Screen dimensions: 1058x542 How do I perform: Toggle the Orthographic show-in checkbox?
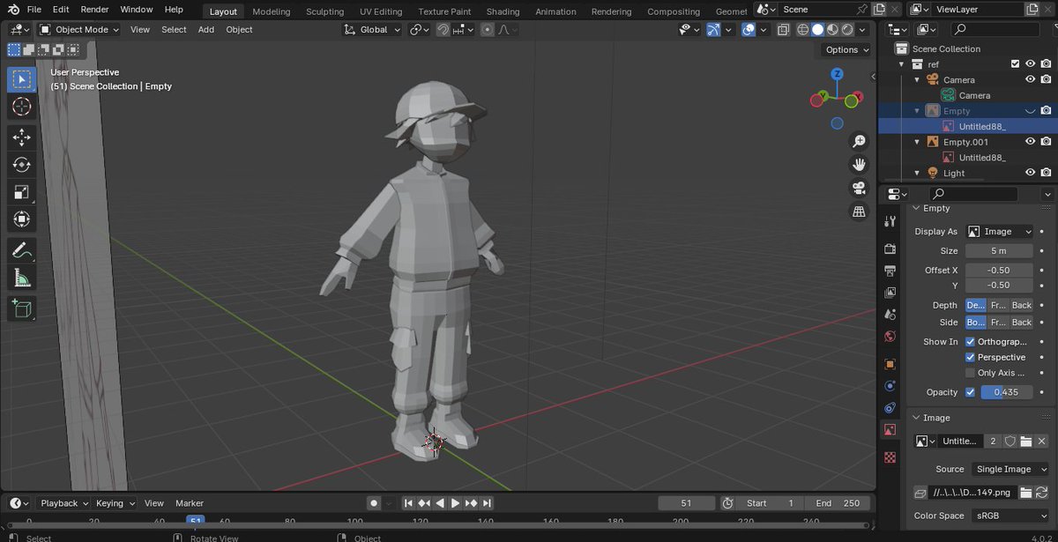970,342
